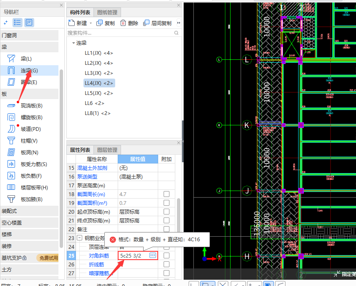This screenshot has width=356, height=286.
Task: Click the double-plus icon in navigation bar
Action: (x=6, y=23)
